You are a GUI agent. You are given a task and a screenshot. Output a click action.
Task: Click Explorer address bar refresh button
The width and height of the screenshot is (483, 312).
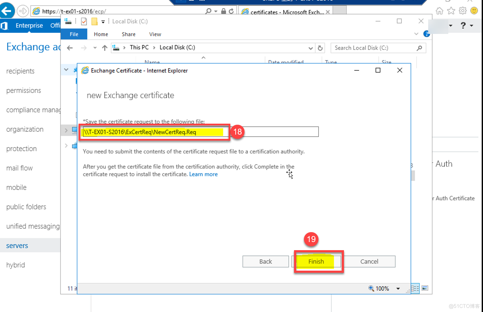(x=320, y=48)
